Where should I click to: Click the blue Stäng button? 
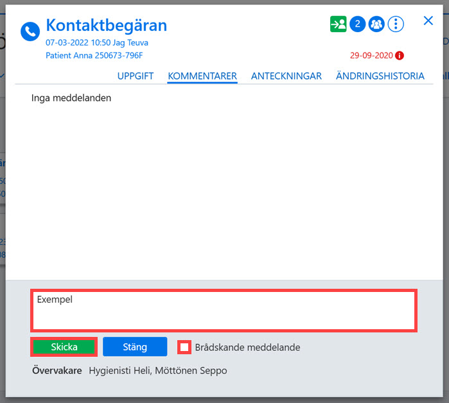(135, 347)
